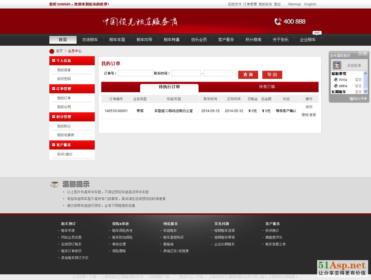Click the red arrow breadcrumb icon
The height and width of the screenshot is (280, 371).
tap(52, 51)
